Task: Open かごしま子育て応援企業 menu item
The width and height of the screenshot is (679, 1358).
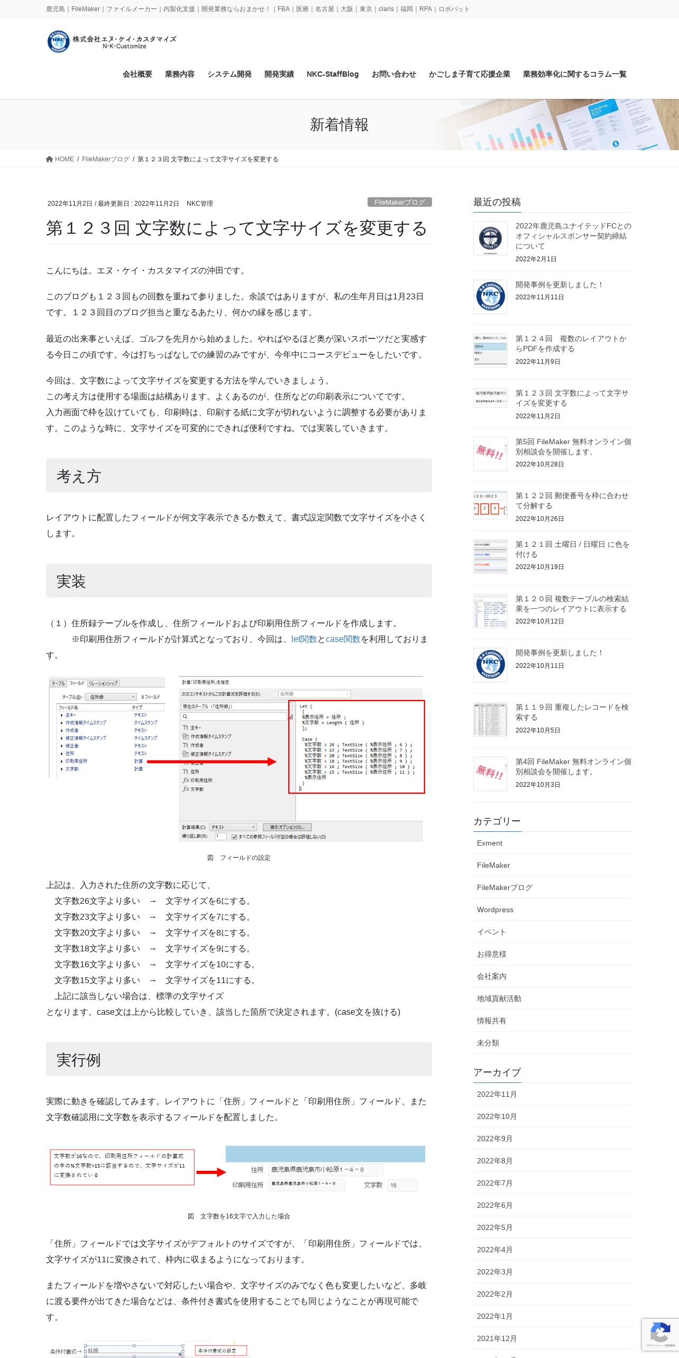Action: click(x=470, y=74)
